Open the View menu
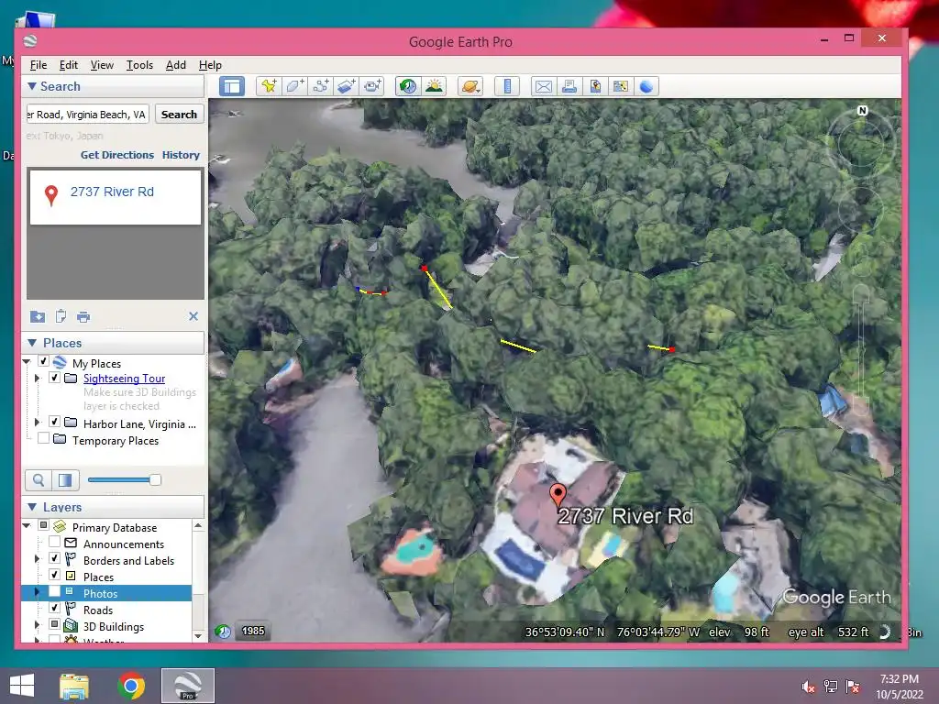 pos(102,65)
